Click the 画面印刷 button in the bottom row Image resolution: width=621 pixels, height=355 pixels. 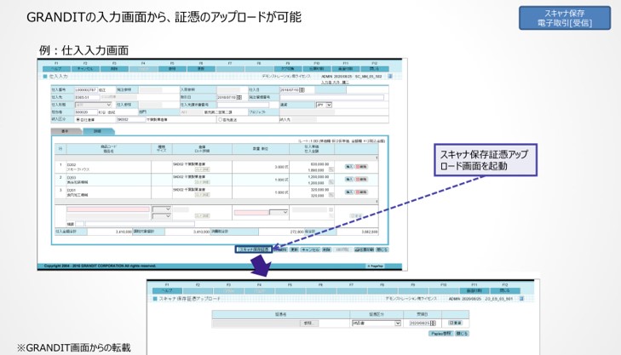364,249
